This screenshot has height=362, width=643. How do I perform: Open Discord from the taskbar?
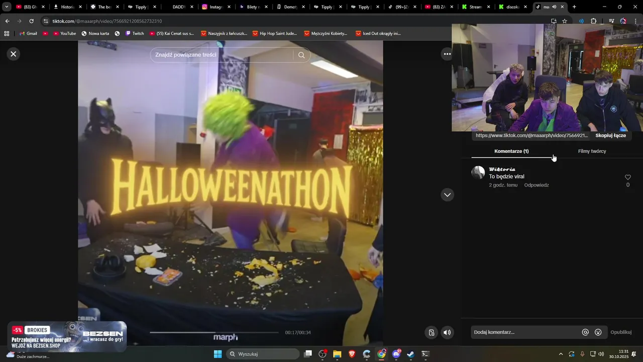(x=396, y=354)
